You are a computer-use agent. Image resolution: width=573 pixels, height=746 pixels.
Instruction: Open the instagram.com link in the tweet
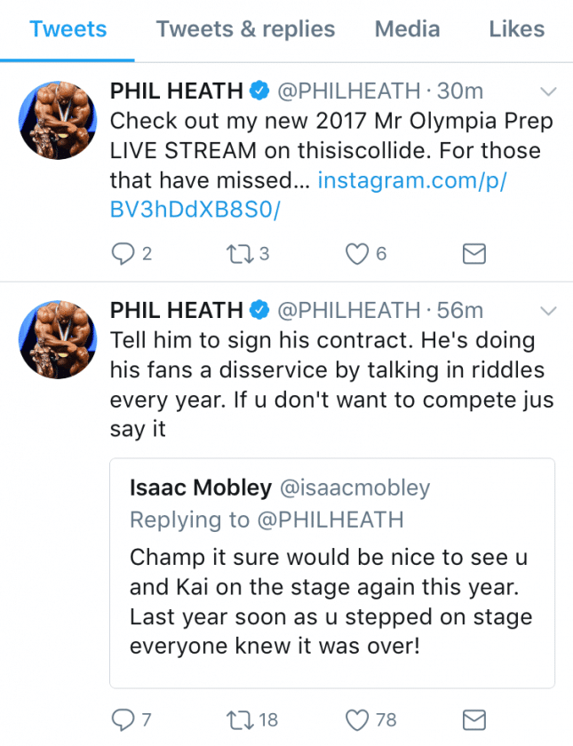(x=411, y=181)
